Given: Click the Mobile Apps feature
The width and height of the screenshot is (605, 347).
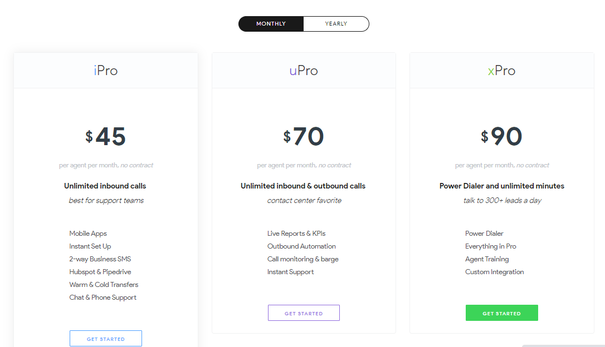Looking at the screenshot, I should (88, 234).
